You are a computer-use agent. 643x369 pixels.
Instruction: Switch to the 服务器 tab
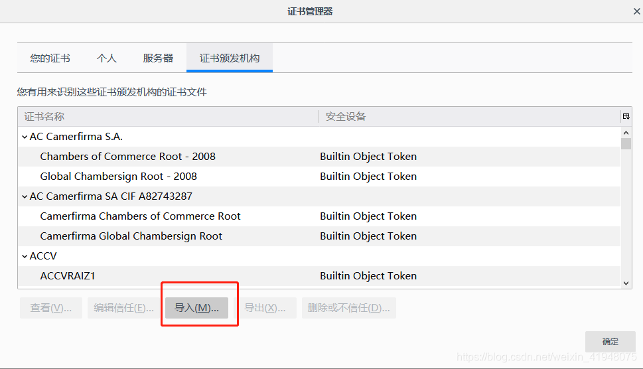click(158, 58)
